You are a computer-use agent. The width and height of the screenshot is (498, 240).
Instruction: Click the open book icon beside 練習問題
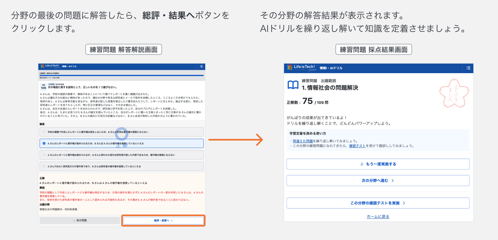point(293,85)
